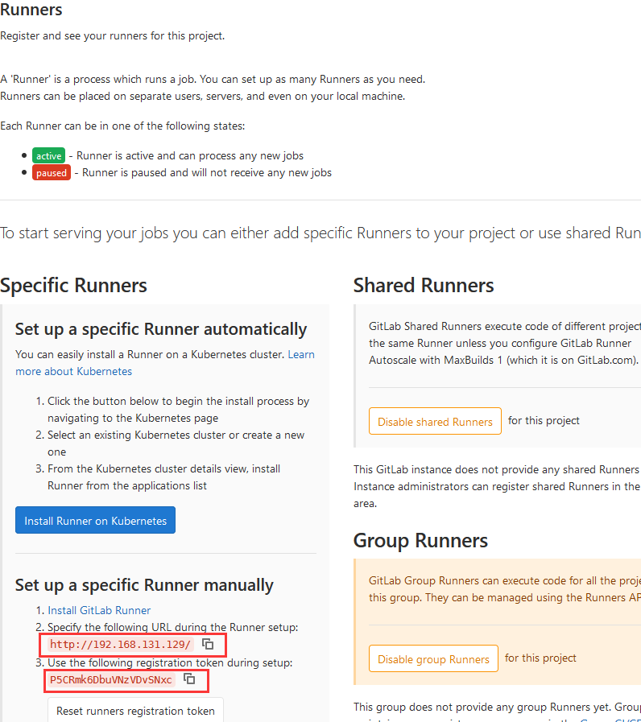Viewport: 641px width, 722px height.
Task: Click 'Each Runner can be in one' text
Action: coord(122,126)
